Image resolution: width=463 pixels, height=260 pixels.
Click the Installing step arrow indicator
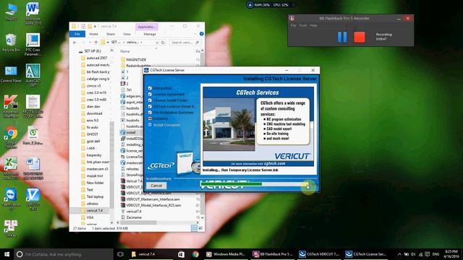150,118
